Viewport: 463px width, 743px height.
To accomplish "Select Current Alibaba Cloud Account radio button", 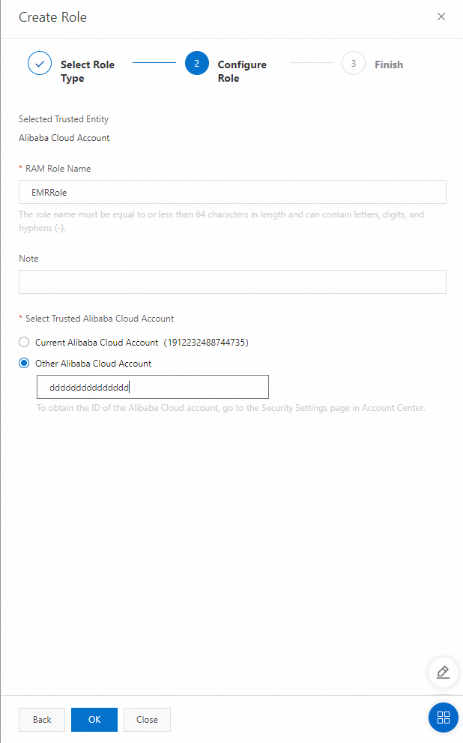I will click(24, 342).
